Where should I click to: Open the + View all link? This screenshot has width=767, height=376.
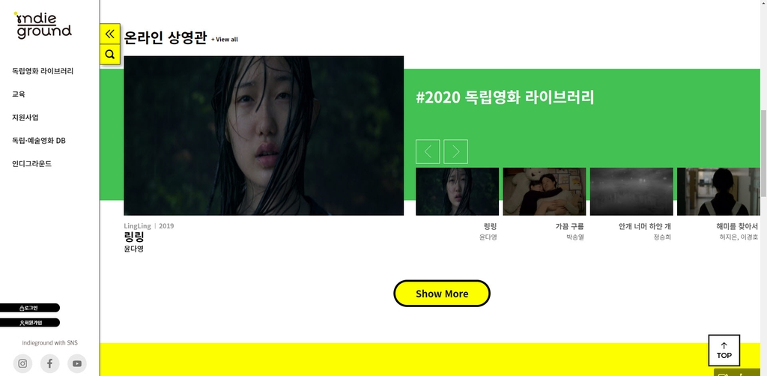pos(225,40)
